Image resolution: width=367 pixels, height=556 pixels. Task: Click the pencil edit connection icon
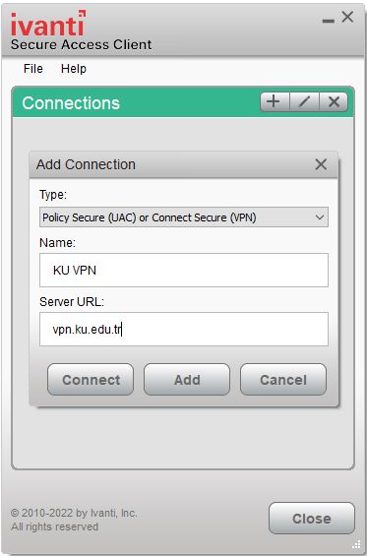[x=304, y=102]
